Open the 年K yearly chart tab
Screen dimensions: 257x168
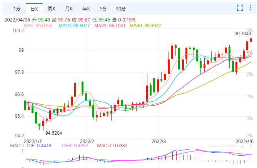click(86, 9)
